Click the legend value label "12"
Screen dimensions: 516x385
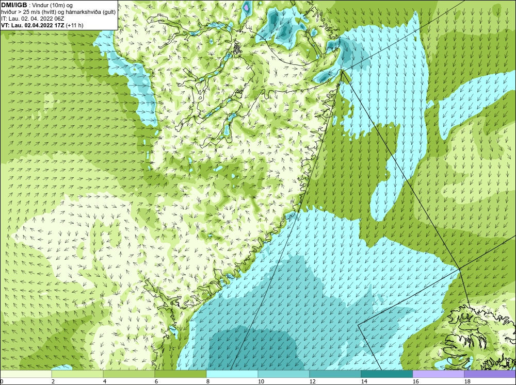click(x=313, y=381)
